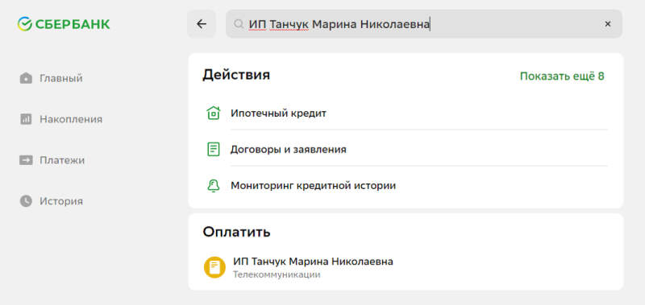Viewport: 645px width, 305px height.
Task: Open the Ипотечный кредит action
Action: (x=278, y=113)
